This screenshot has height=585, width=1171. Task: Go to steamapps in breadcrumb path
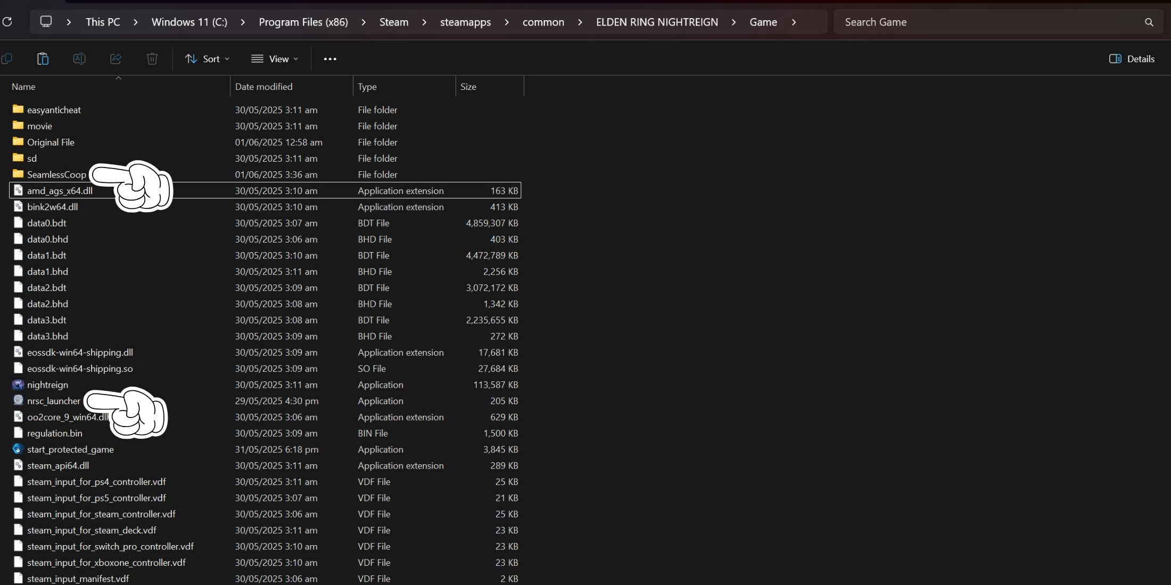[465, 22]
